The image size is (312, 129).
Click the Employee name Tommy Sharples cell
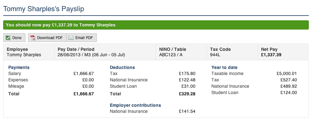[29, 52]
